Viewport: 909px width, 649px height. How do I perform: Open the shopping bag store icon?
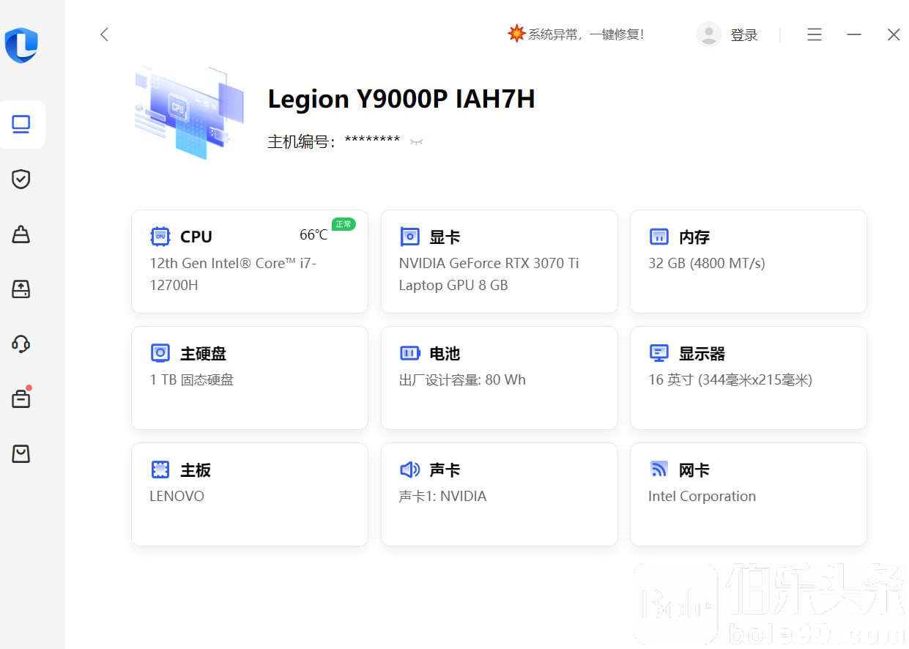(x=21, y=453)
